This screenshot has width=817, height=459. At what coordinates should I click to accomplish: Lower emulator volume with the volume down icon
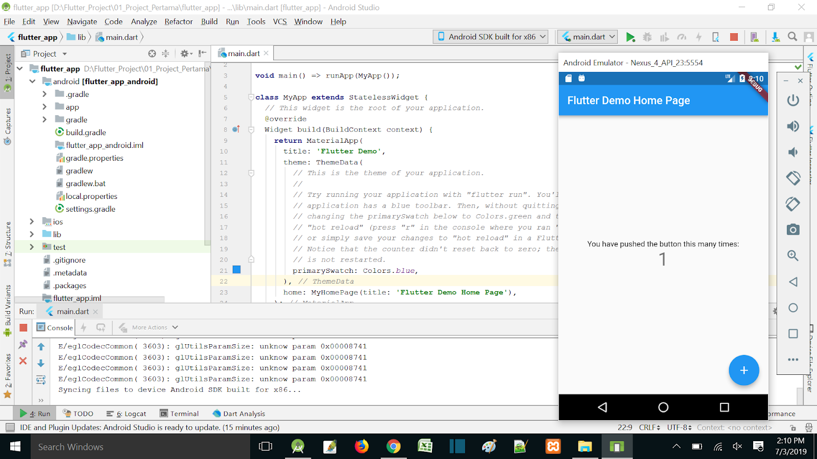(793, 152)
